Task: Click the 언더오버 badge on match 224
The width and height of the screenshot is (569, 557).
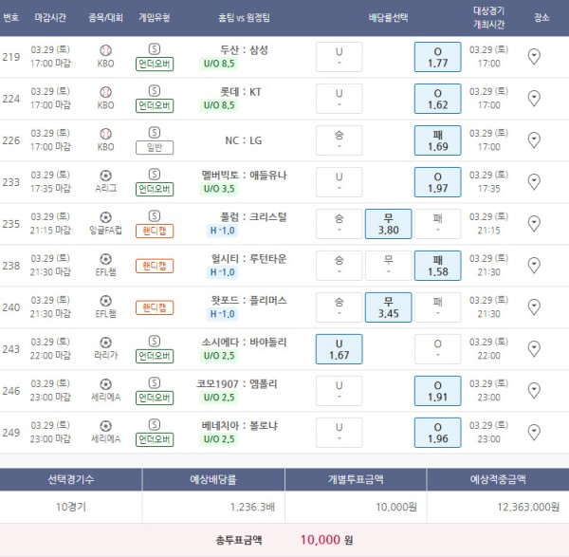Action: pyautogui.click(x=155, y=105)
